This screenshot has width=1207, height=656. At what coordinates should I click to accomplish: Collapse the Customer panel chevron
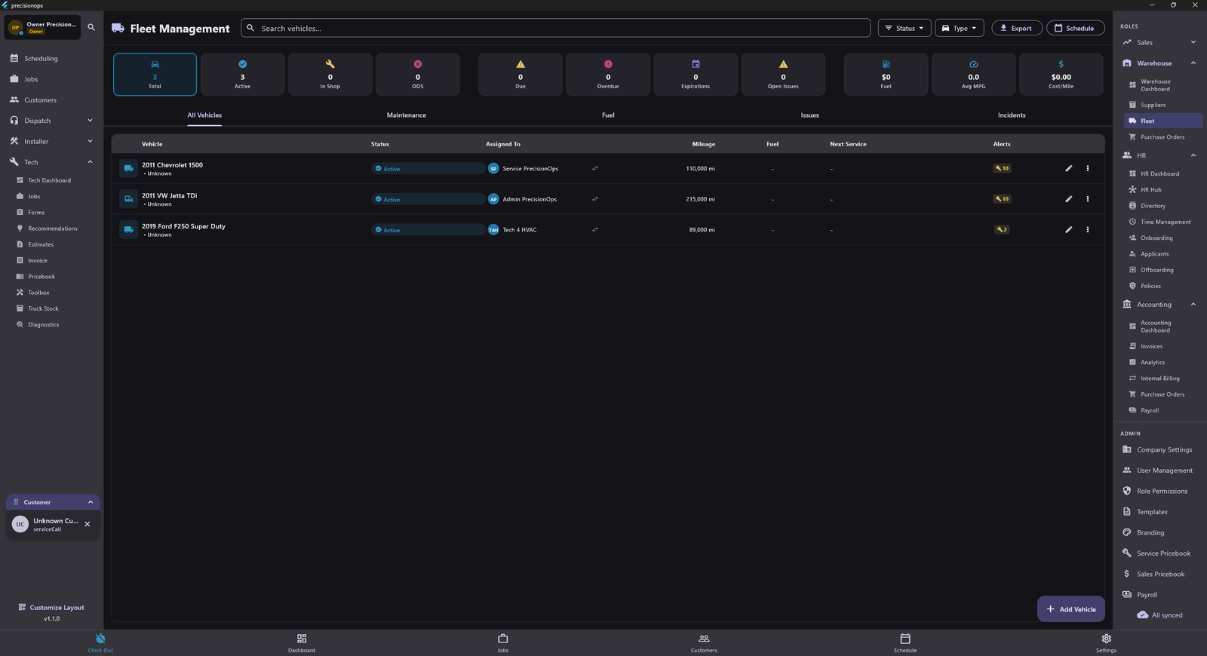coord(91,502)
